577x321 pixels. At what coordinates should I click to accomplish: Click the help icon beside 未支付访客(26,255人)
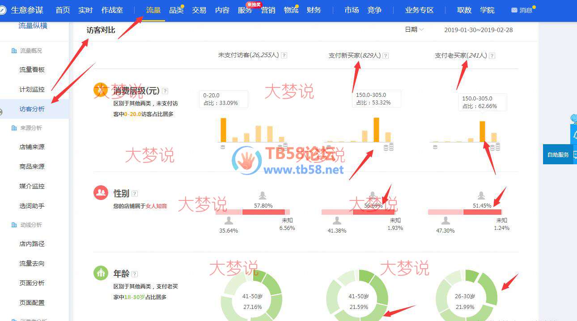pos(284,55)
